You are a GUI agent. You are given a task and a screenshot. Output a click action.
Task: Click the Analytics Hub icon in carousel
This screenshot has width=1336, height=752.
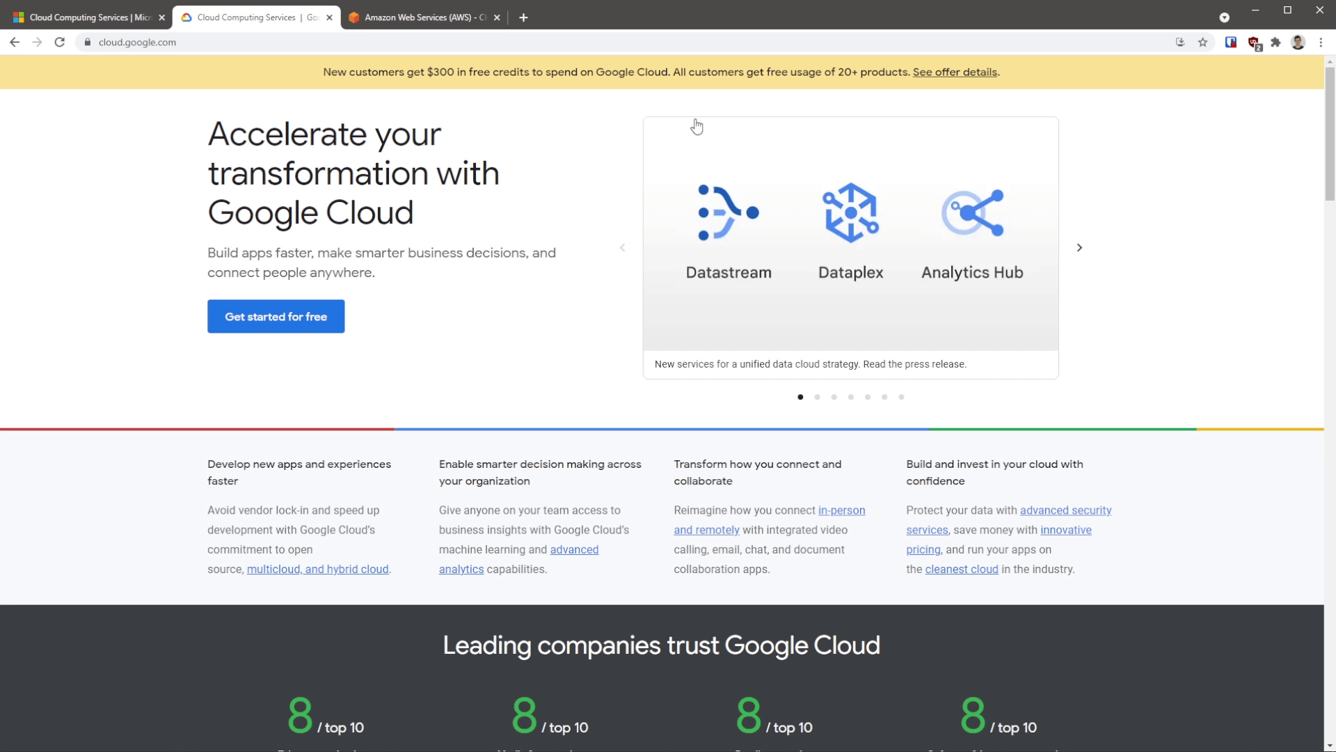pyautogui.click(x=972, y=213)
